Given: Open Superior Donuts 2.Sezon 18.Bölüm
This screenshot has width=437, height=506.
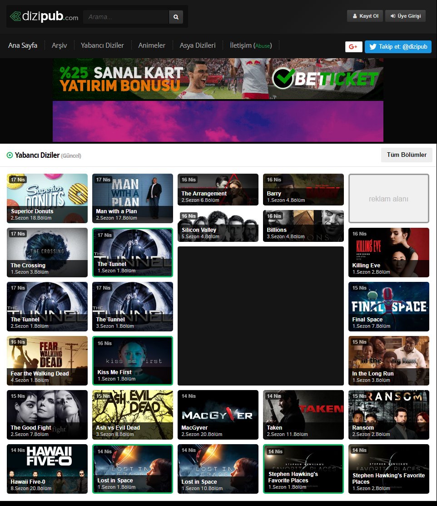Looking at the screenshot, I should pos(47,198).
